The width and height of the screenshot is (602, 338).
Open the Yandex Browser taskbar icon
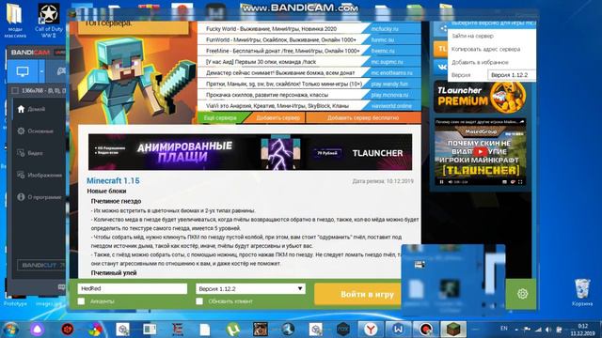371,330
